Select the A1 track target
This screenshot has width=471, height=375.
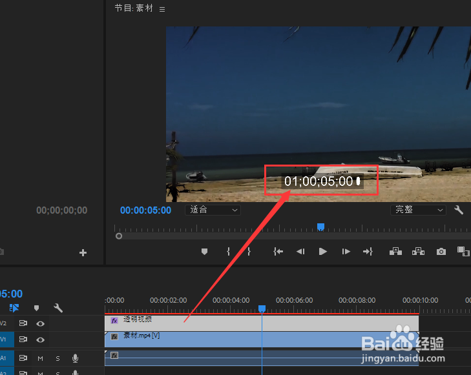6,358
